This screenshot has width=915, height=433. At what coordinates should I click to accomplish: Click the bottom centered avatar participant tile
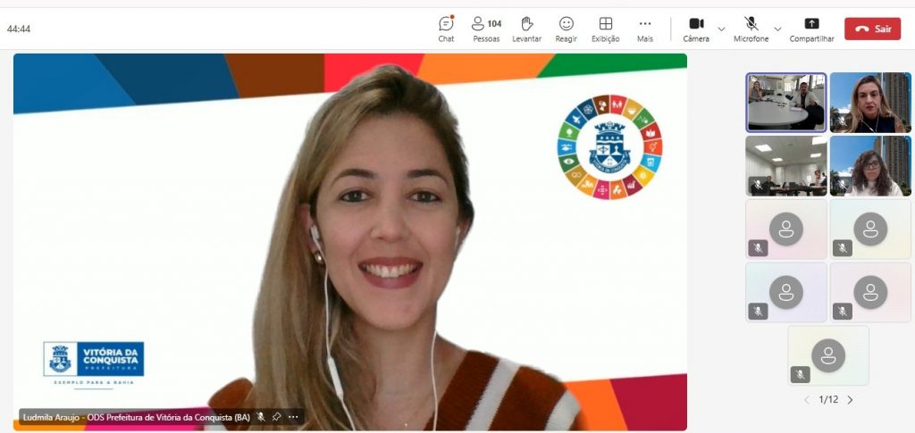point(828,355)
